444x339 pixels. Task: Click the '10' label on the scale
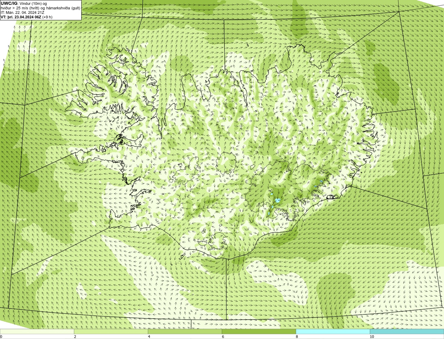pos(372,337)
